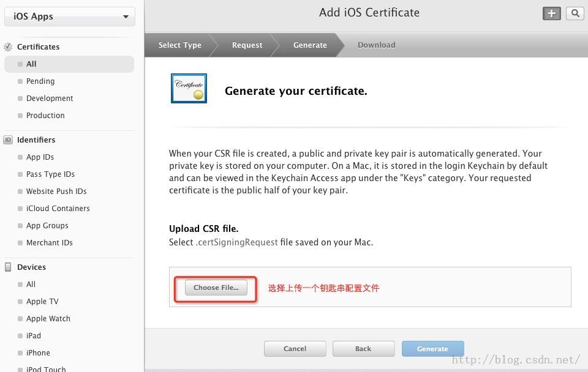
Task: Open the search magnifier icon
Action: (x=575, y=13)
